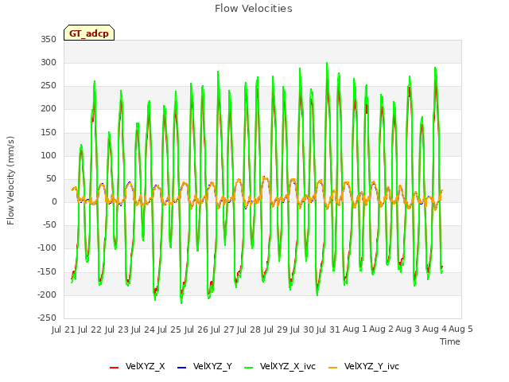The image size is (509, 382).
Task: Click the 100 y-axis tick label
Action: pyautogui.click(x=49, y=156)
